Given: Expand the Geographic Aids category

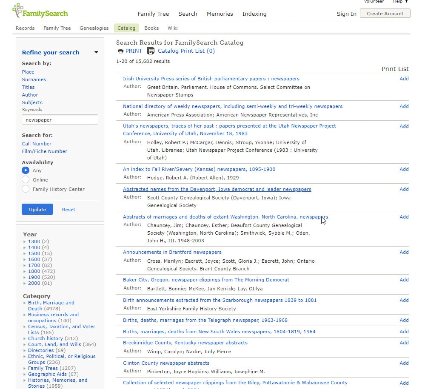Looking at the screenshot, I should [x=25, y=375].
